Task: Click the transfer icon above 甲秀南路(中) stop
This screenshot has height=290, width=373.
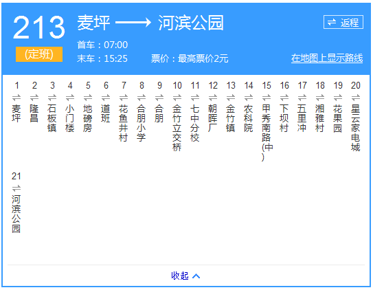Action: tap(267, 98)
